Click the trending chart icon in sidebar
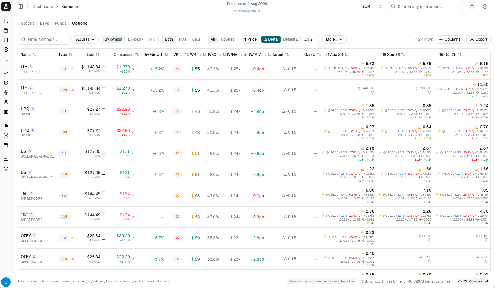The height and width of the screenshot is (288, 495). pyautogui.click(x=6, y=73)
